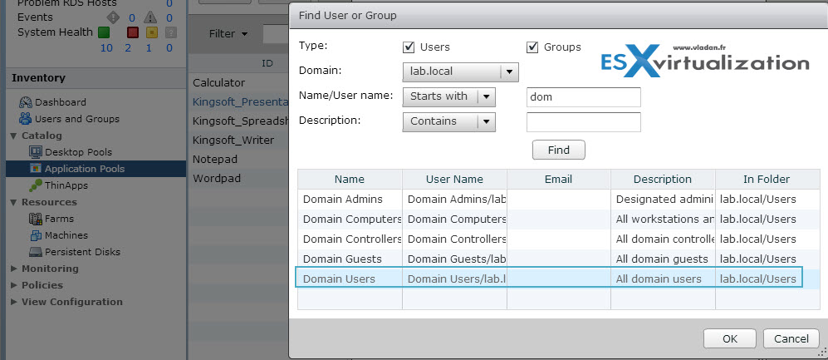Click the ID column header
Viewport: 828px width, 360px height.
[267, 63]
